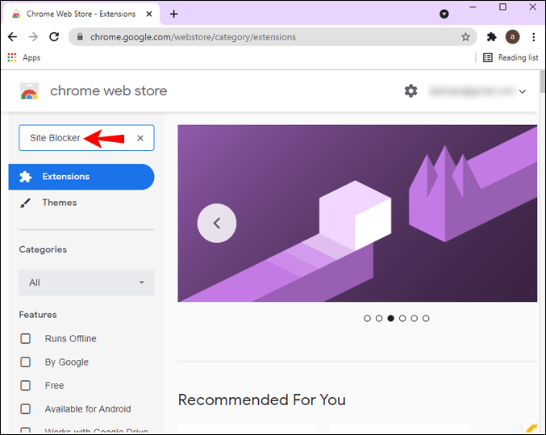The height and width of the screenshot is (435, 546).
Task: Bookmark this page with the star icon
Action: pos(465,36)
